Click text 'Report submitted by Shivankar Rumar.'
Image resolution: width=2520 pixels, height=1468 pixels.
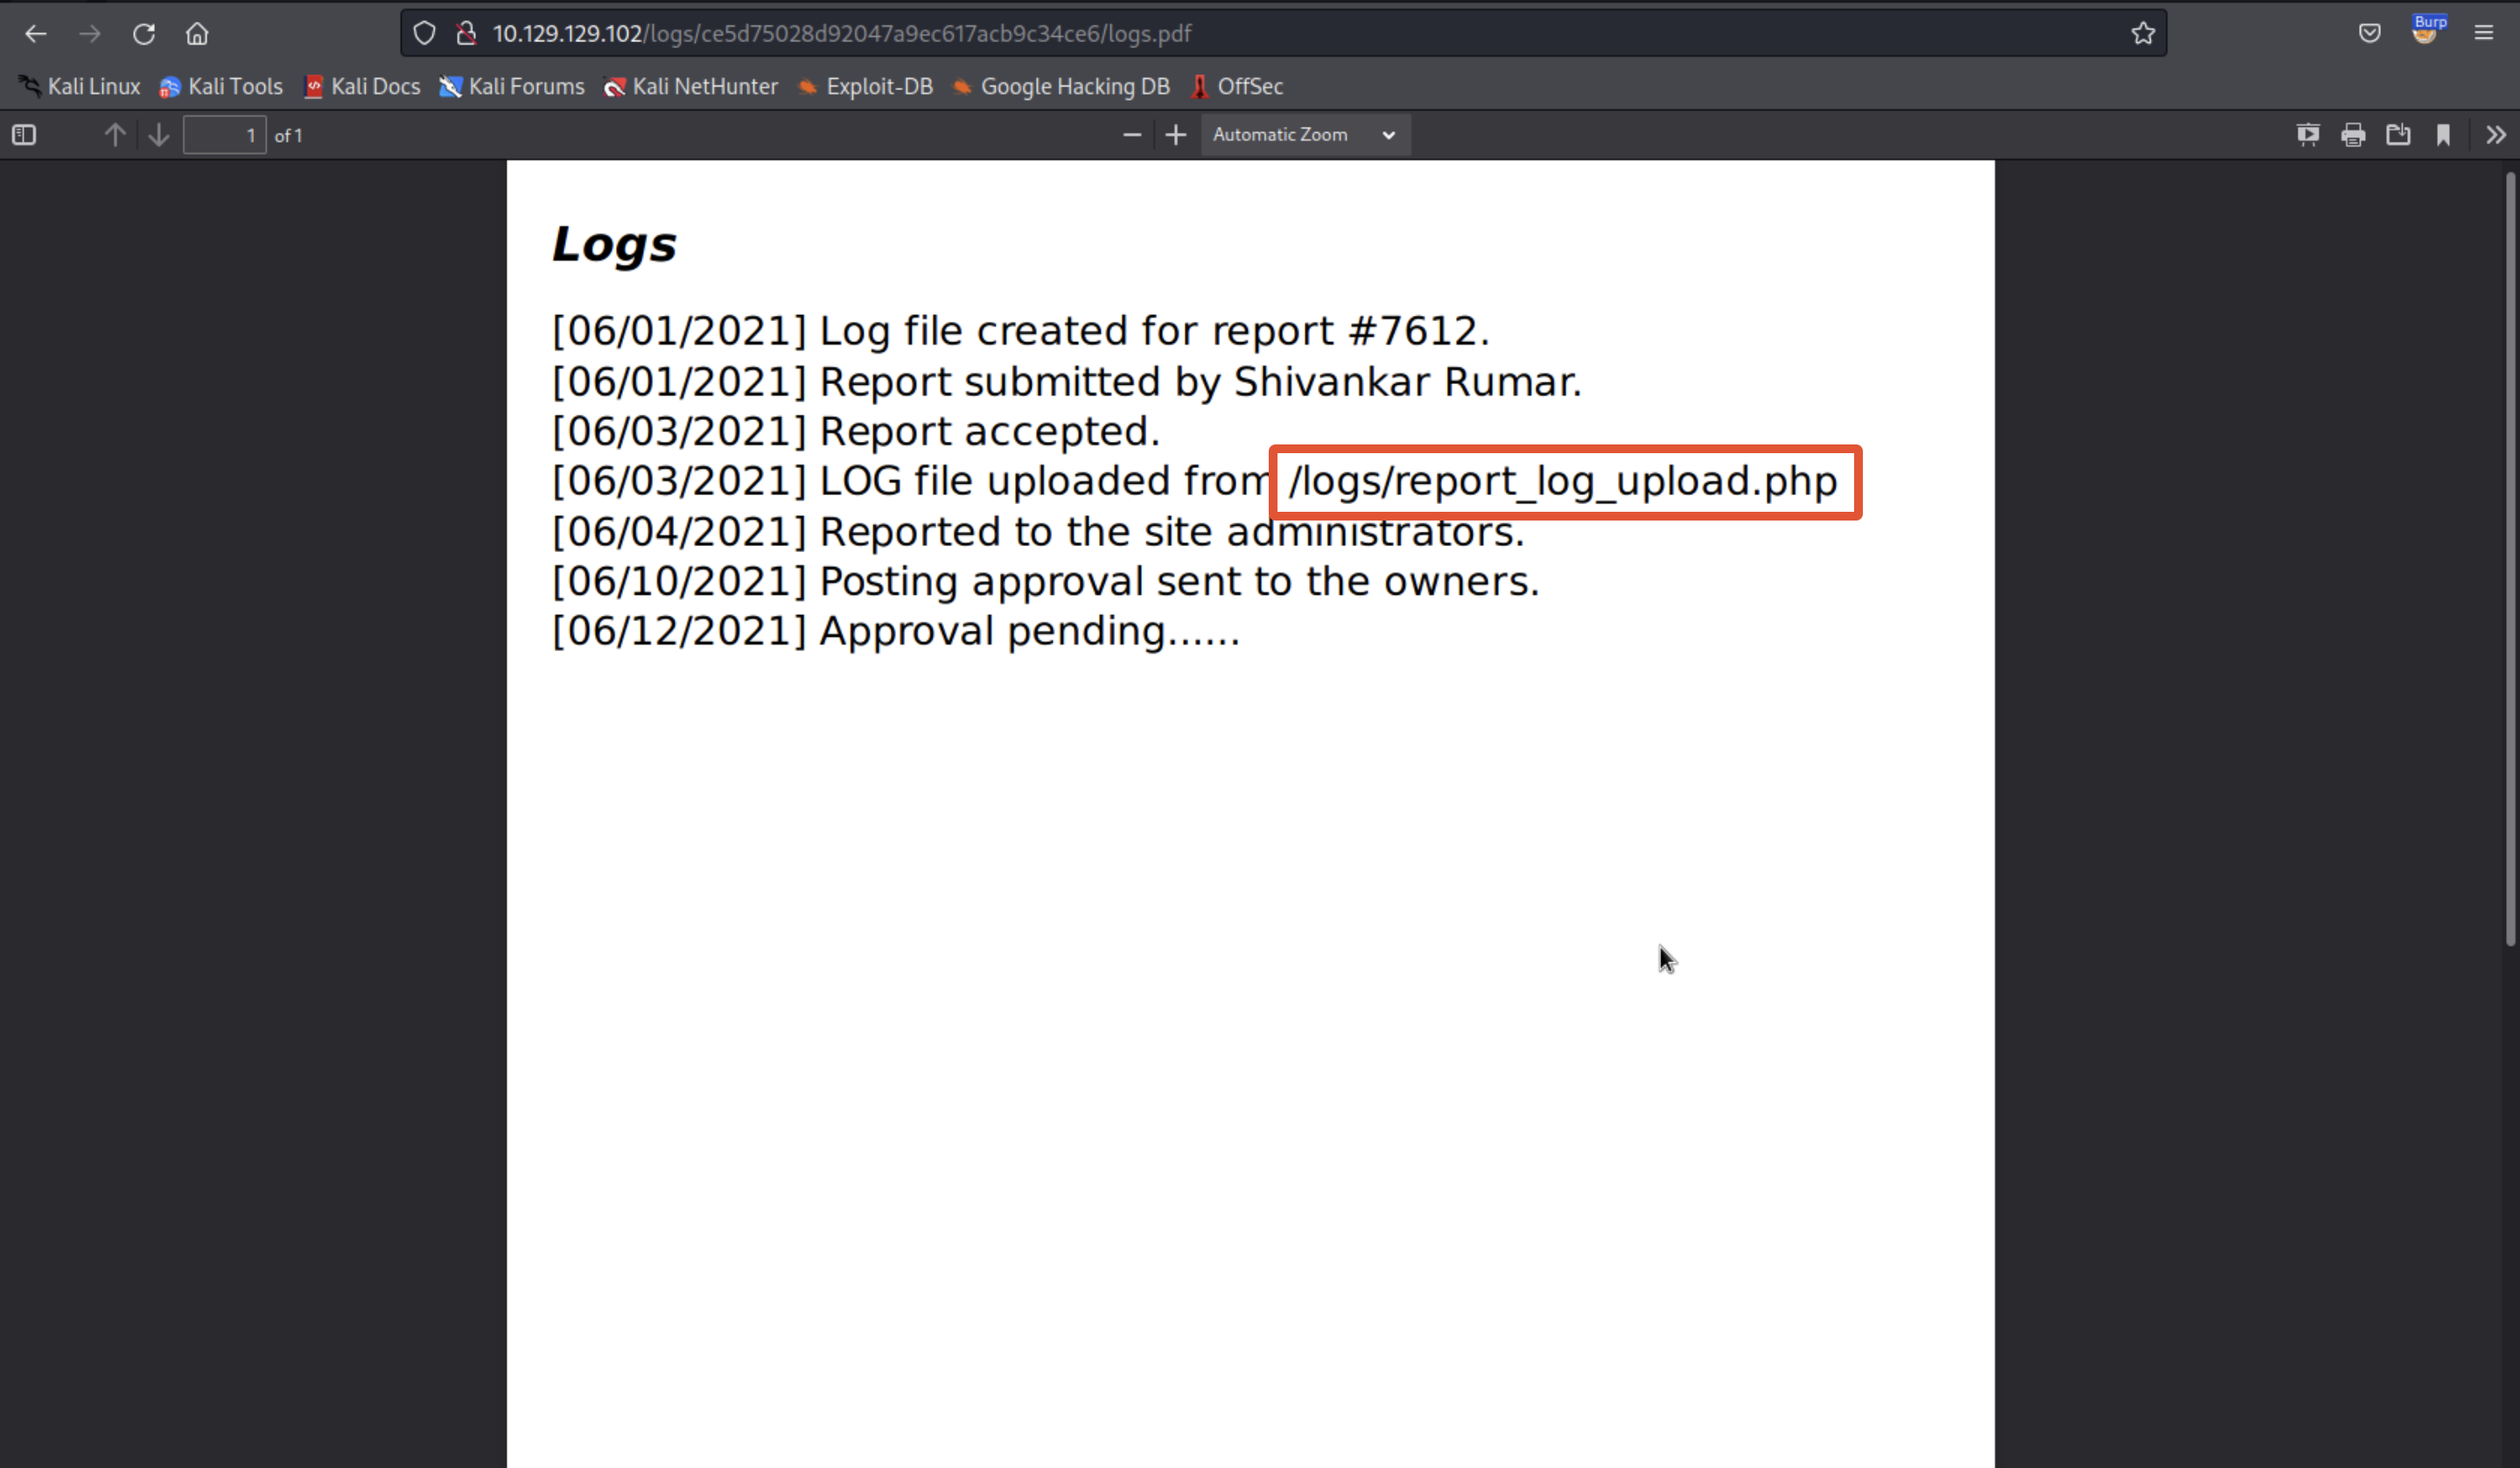(1201, 382)
